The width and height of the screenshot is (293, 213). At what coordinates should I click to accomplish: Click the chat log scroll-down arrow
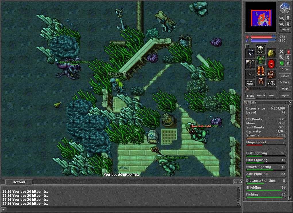tap(239, 204)
